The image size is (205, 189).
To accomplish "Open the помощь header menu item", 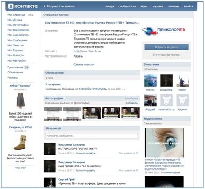I will [174, 6].
